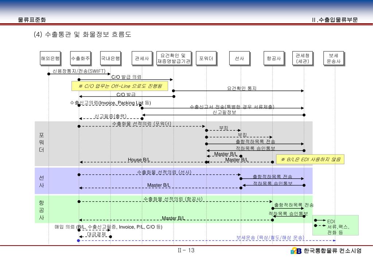373x258 pixels.
Task: Select the 요건확인 통지 label
Action: click(x=242, y=88)
